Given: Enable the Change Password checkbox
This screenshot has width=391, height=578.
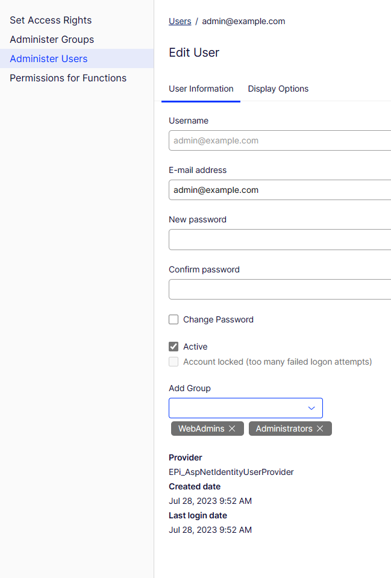Looking at the screenshot, I should click(174, 319).
